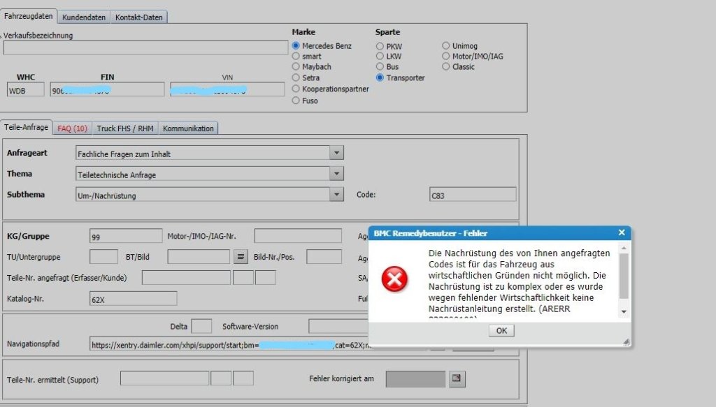
Task: Close the BMC Remedy error dialog
Action: click(622, 232)
